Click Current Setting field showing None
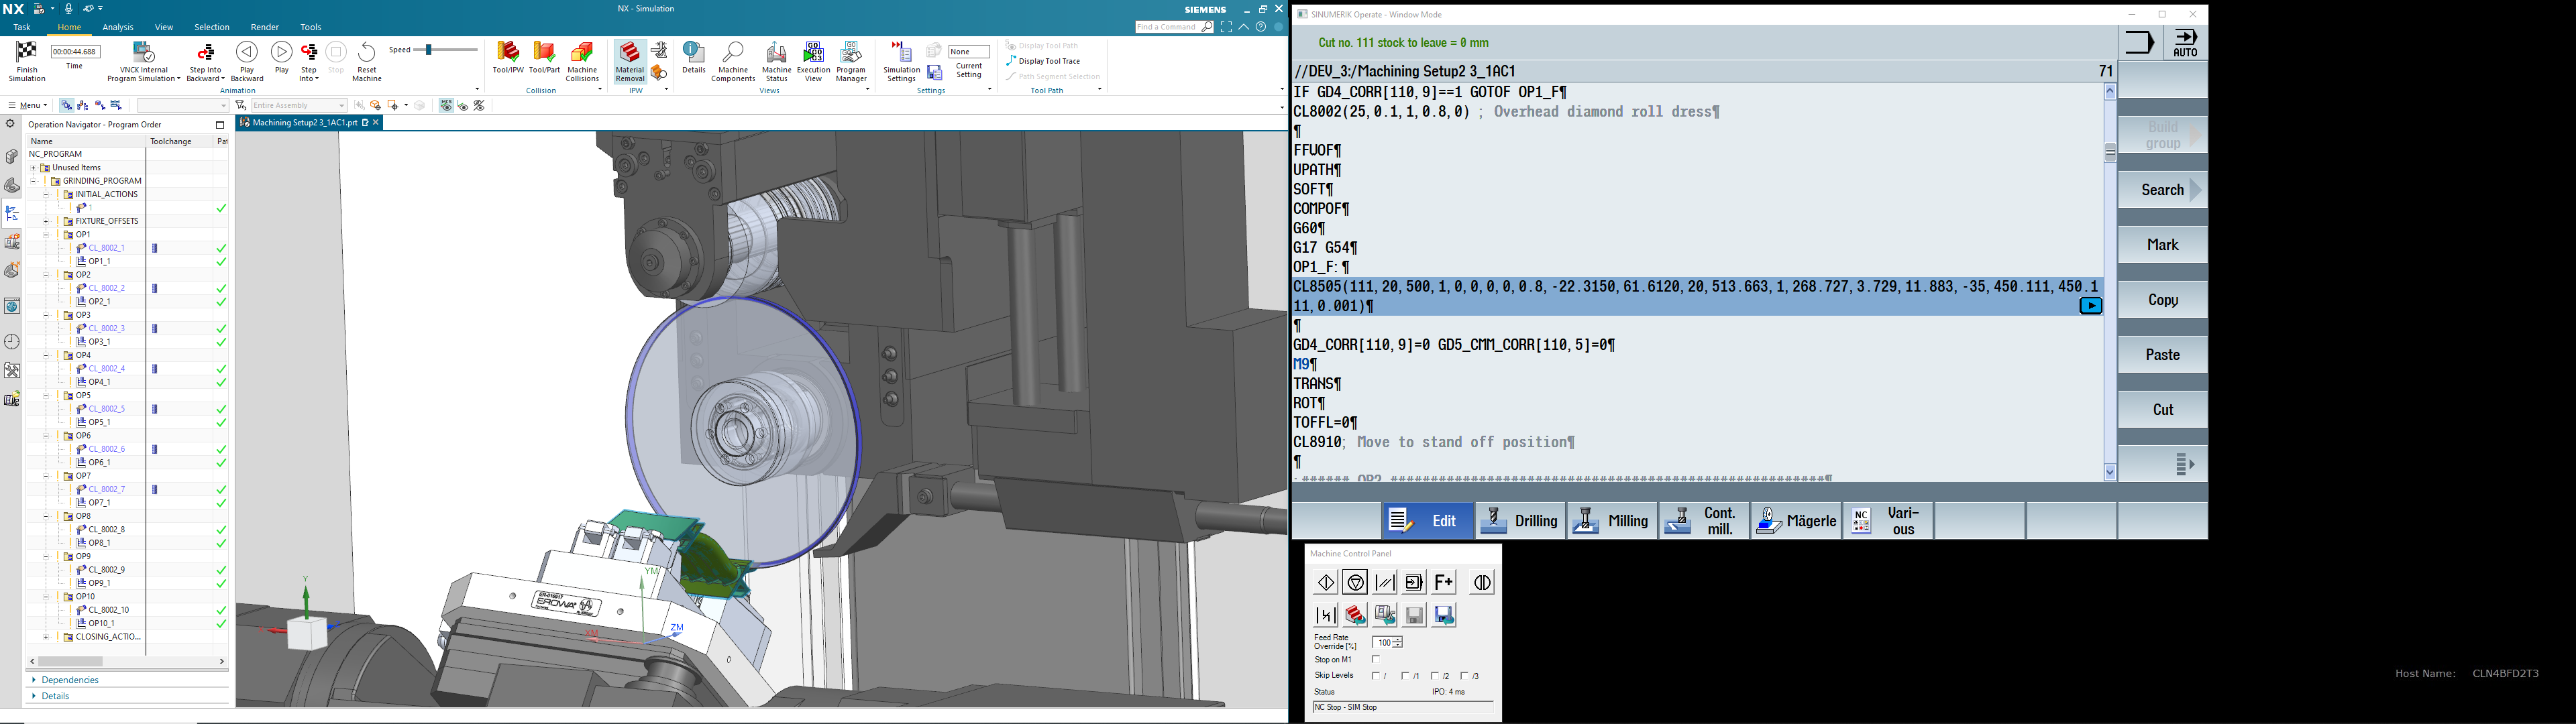 pos(968,51)
